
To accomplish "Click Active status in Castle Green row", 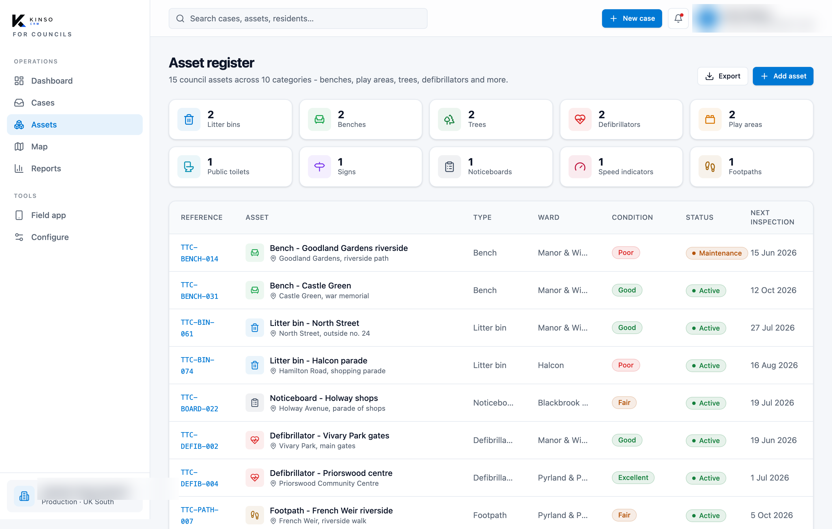I will click(706, 290).
